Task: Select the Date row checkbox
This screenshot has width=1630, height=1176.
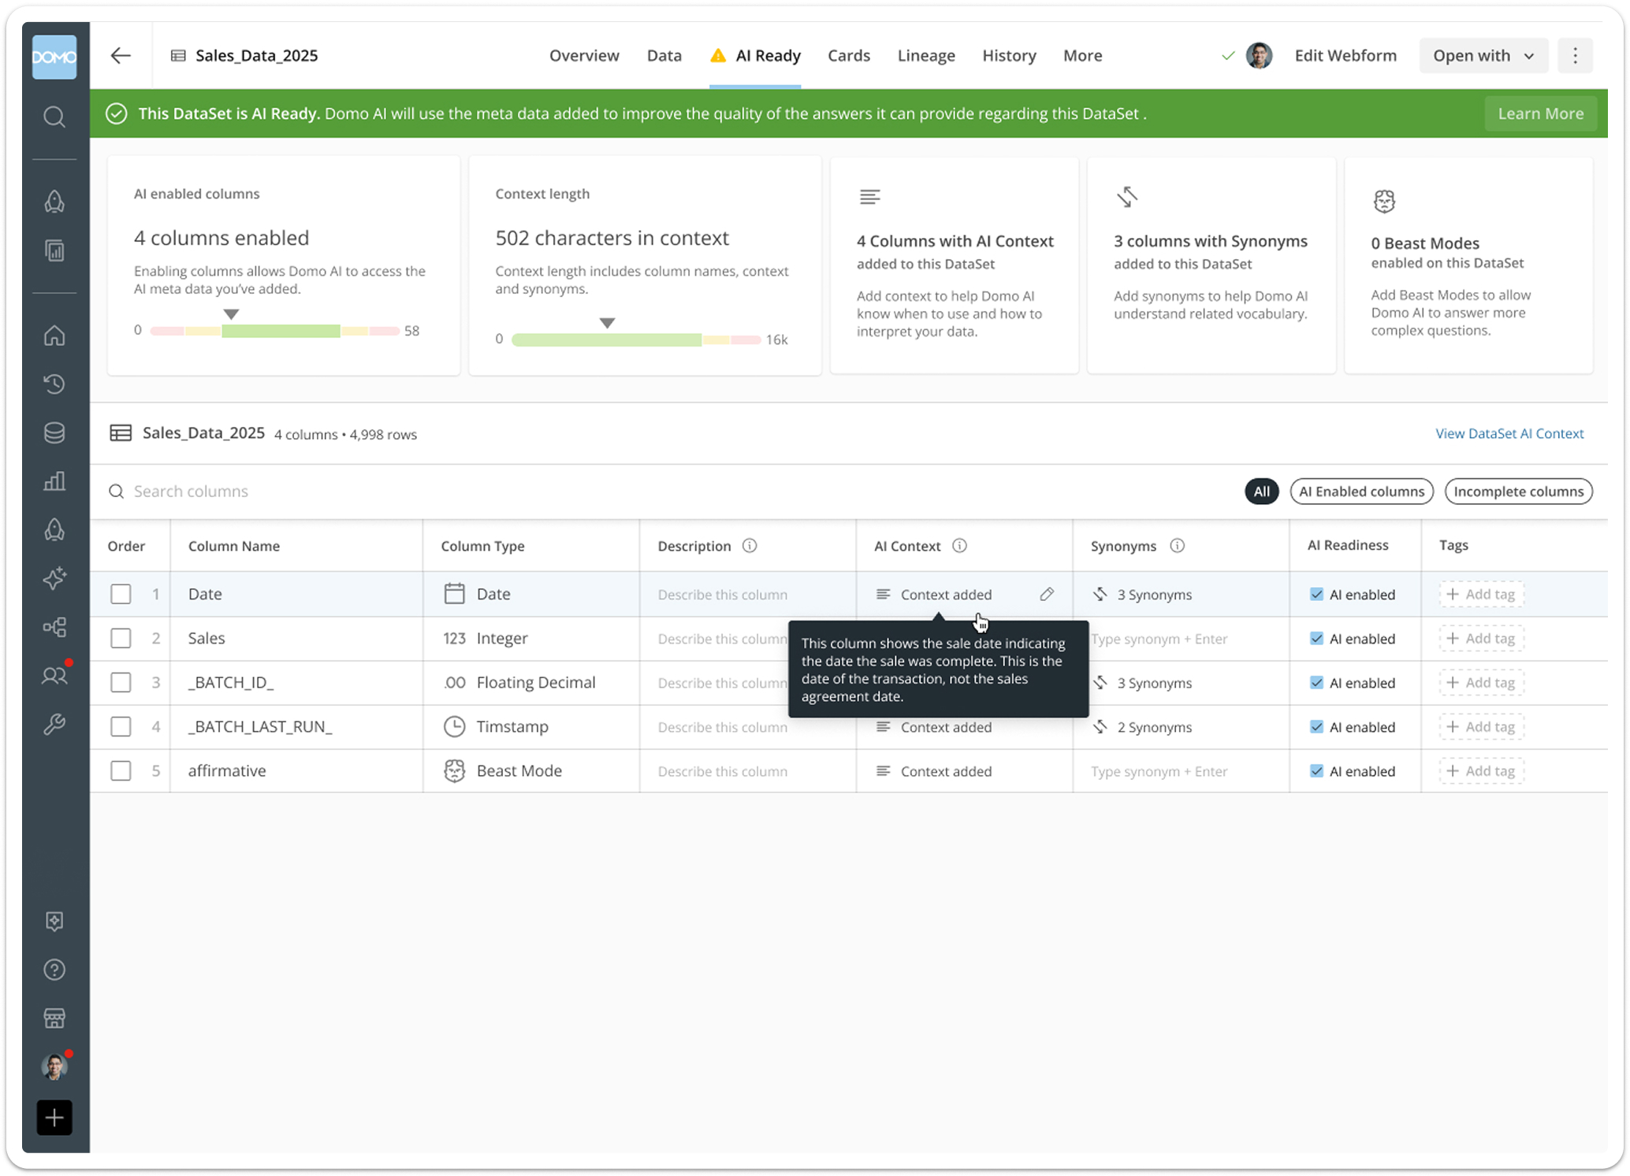Action: point(121,594)
